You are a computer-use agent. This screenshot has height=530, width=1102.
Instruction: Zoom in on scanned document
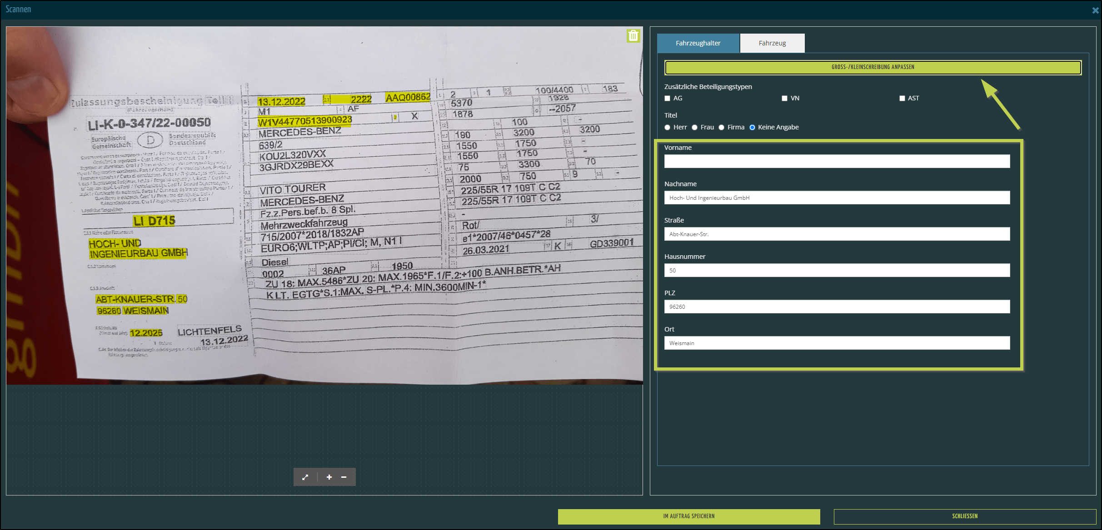329,477
